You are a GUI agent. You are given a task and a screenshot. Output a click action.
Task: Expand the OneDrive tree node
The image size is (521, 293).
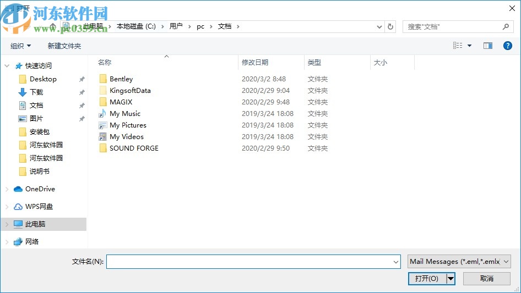tap(7, 189)
